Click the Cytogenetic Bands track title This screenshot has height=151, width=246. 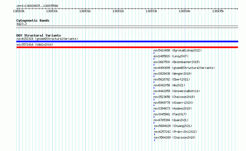point(33,20)
